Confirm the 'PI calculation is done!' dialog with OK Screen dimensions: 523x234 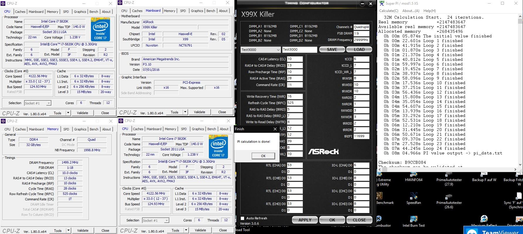point(263,156)
